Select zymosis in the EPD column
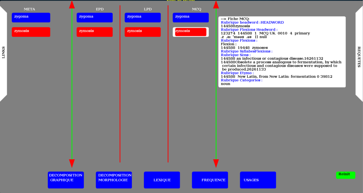Image resolution: width=363 pixels, height=193 pixels. pyautogui.click(x=95, y=32)
